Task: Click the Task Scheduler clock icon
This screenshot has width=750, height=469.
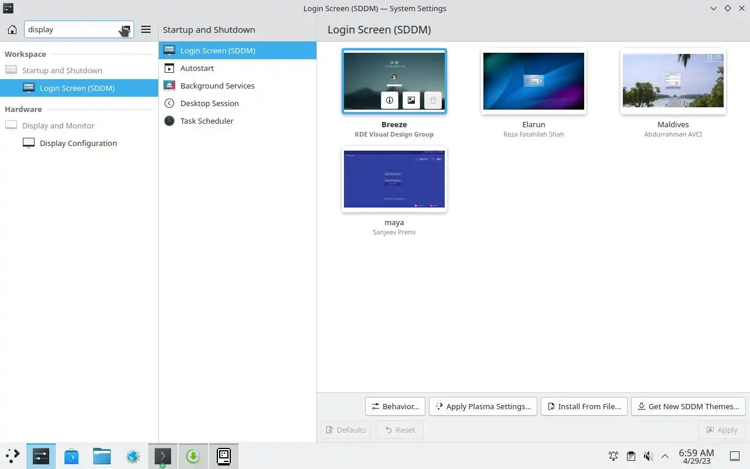Action: (x=169, y=121)
